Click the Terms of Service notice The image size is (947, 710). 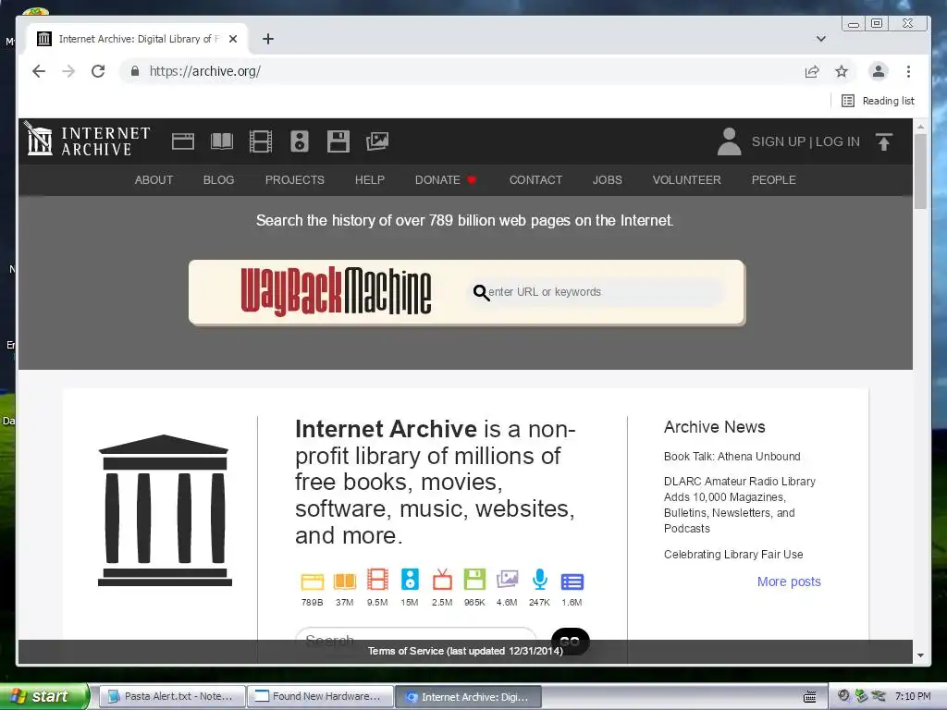click(x=465, y=651)
